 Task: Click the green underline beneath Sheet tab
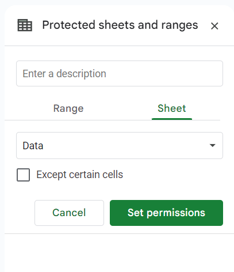click(x=172, y=119)
